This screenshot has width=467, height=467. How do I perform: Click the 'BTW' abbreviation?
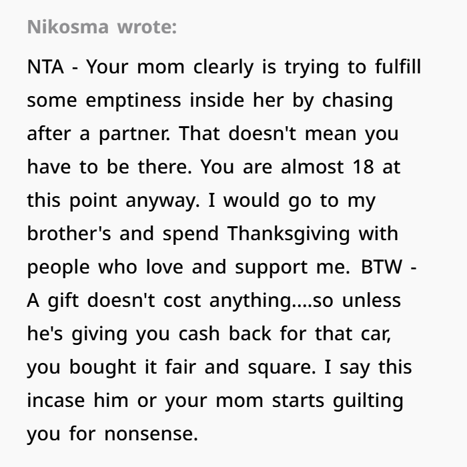[382, 267]
